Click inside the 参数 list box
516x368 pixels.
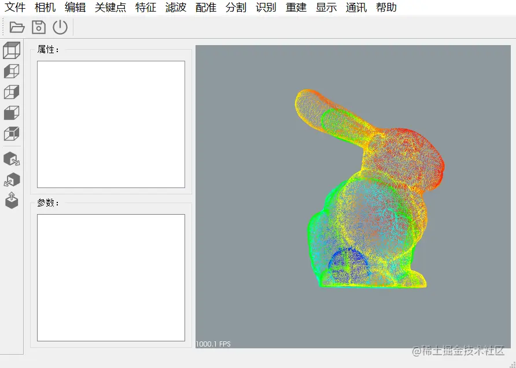[x=111, y=278]
